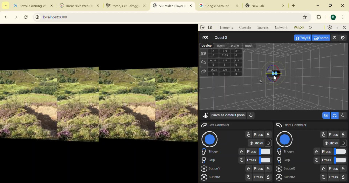Viewport: 349px width, 183px height.
Task: Click the touch icon for Left Controller Grip
Action: [x=242, y=160]
